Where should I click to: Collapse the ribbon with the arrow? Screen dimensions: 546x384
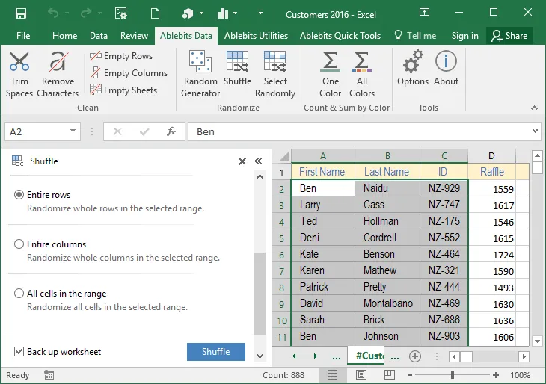[534, 108]
